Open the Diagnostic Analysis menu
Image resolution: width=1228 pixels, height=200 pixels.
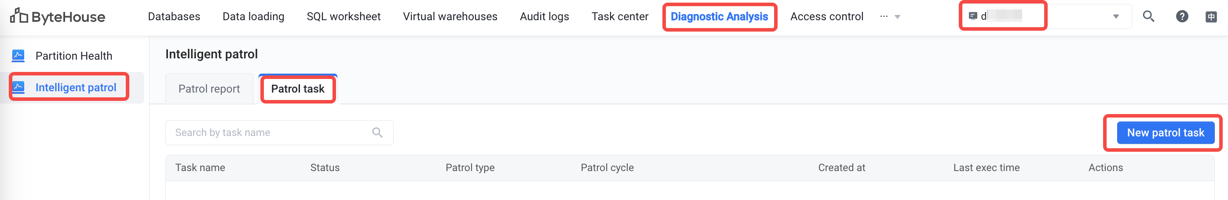point(720,17)
